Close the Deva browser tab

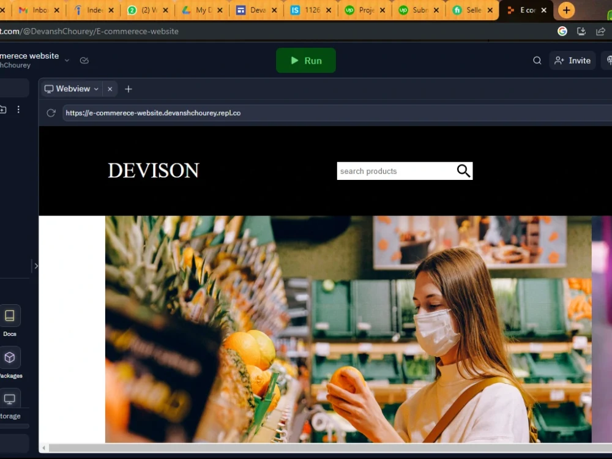point(274,10)
